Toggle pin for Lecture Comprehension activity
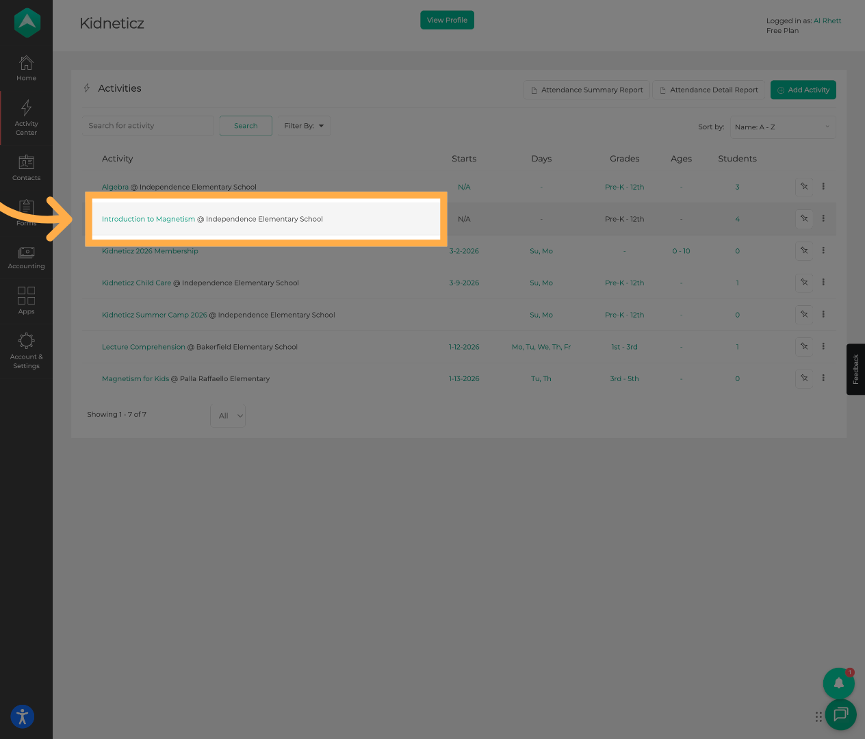The width and height of the screenshot is (865, 739). click(x=804, y=347)
